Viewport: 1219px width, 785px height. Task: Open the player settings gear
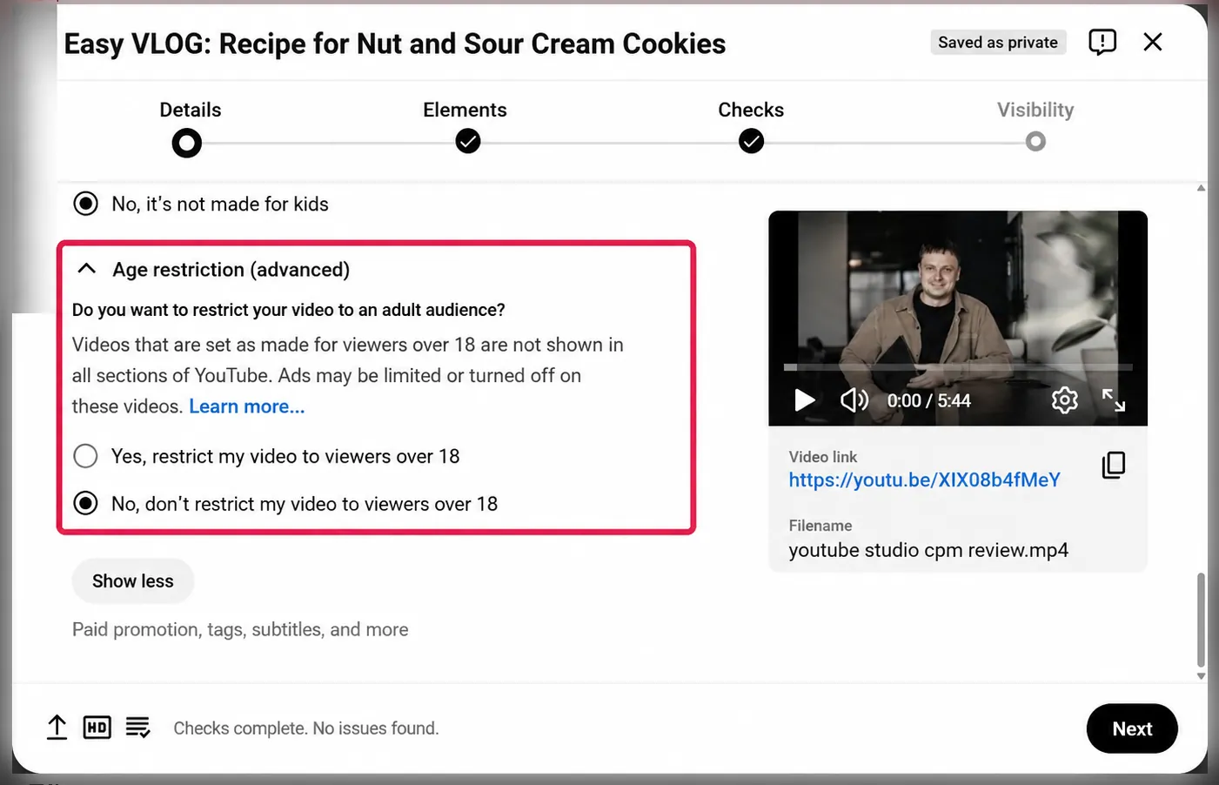click(x=1064, y=400)
